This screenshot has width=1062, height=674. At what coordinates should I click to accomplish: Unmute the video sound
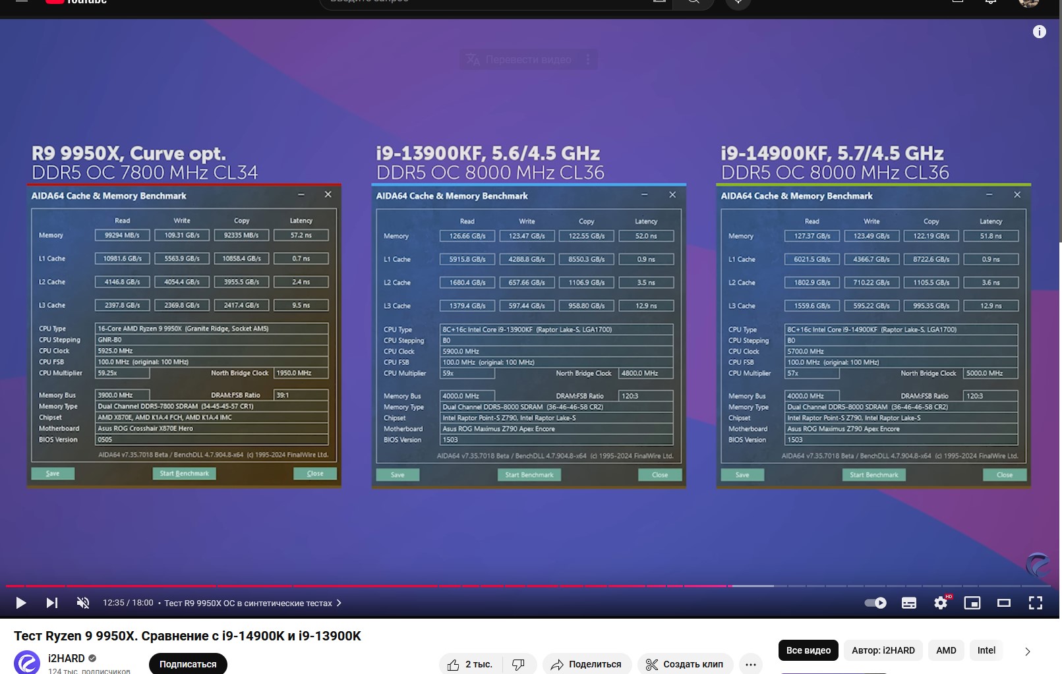click(x=83, y=603)
